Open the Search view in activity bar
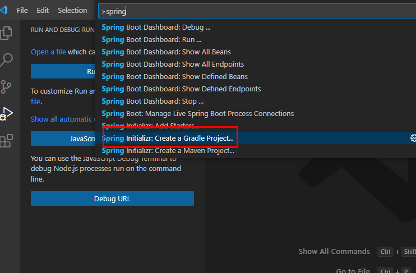The image size is (416, 273). click(6, 60)
